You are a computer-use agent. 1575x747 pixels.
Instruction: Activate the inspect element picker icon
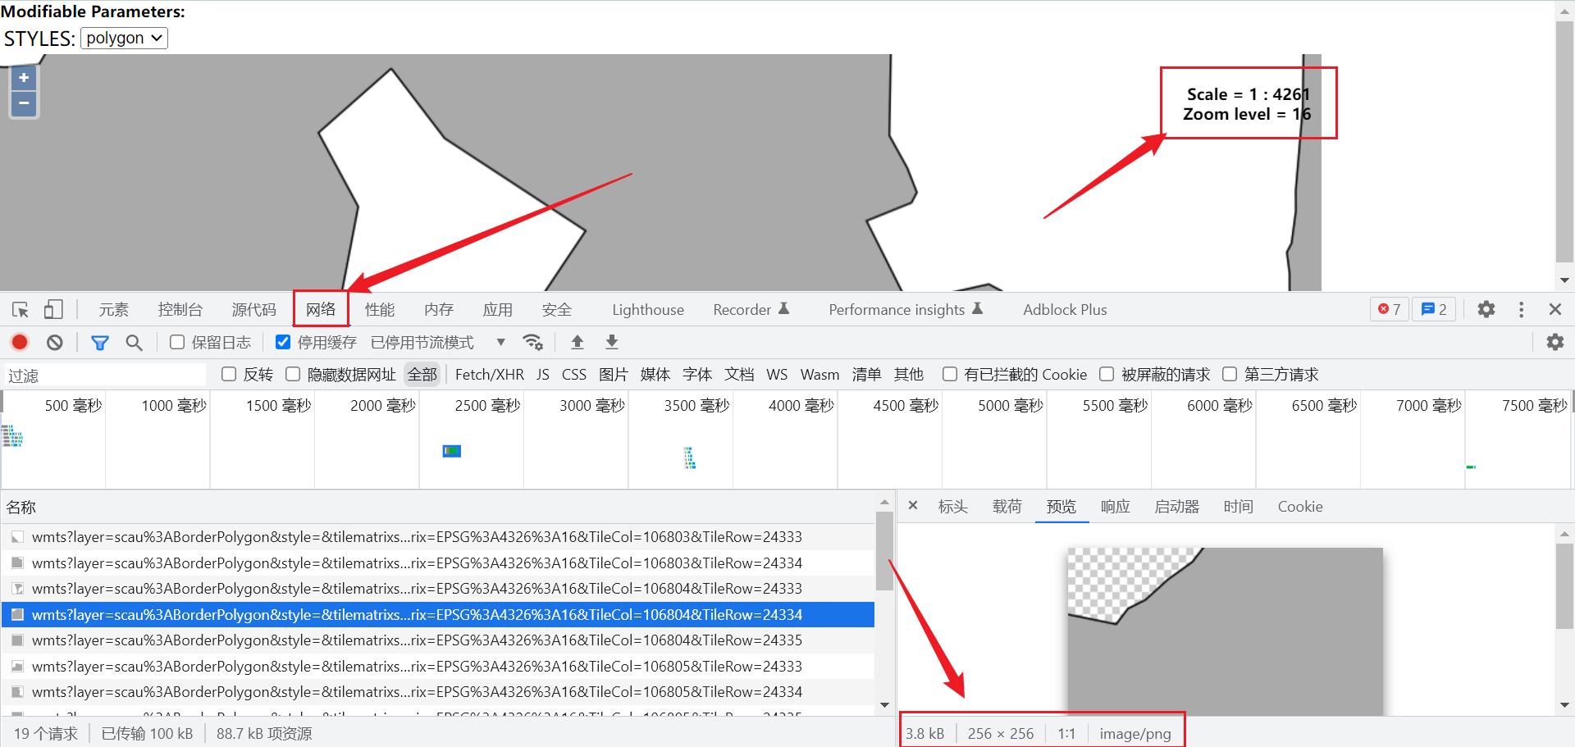pyautogui.click(x=21, y=309)
